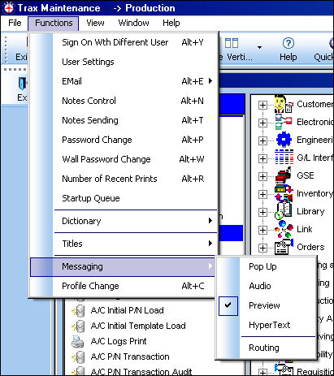Click the Customer module icon
334x376 pixels.
click(284, 104)
